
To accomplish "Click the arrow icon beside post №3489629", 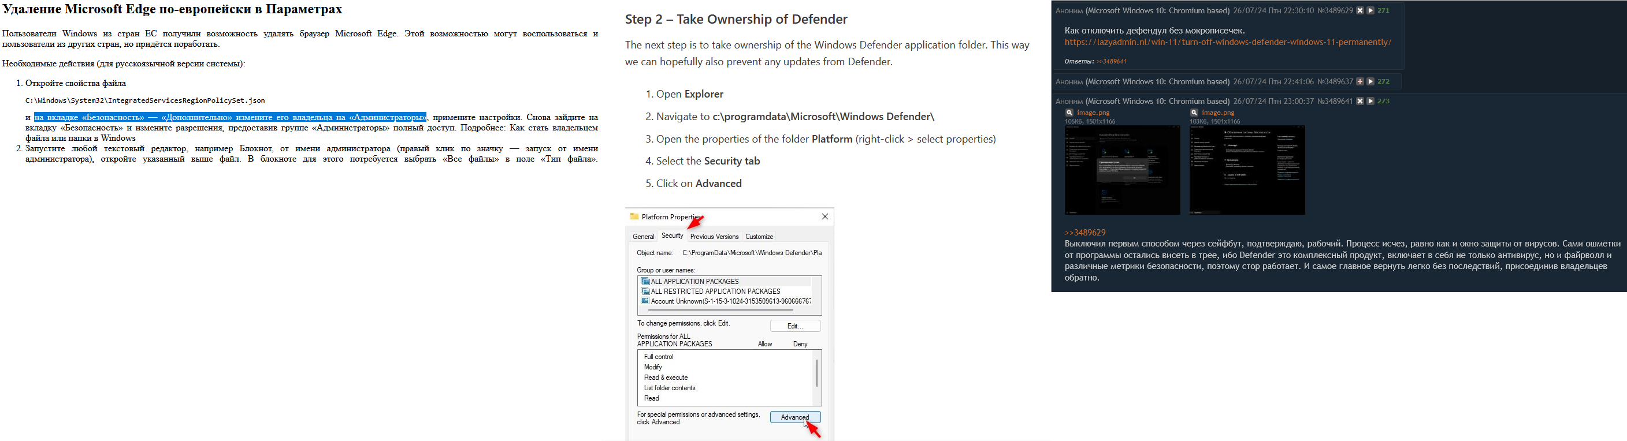I will coord(1370,11).
